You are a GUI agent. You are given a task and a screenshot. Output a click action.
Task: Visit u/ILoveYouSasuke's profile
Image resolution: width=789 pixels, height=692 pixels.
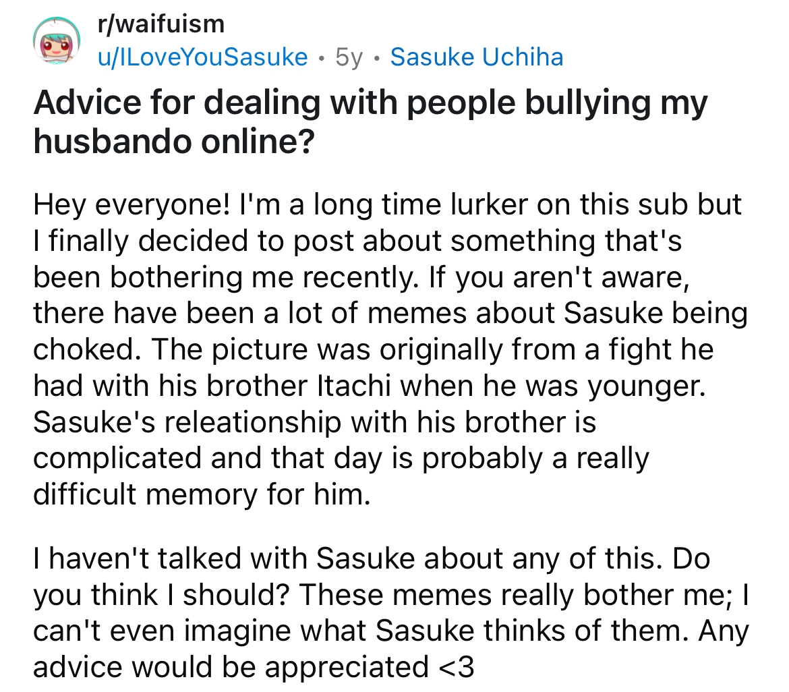point(202,57)
